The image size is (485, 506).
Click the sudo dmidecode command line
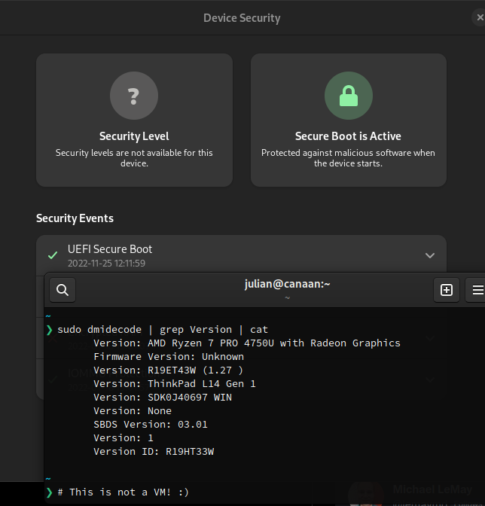click(x=163, y=330)
